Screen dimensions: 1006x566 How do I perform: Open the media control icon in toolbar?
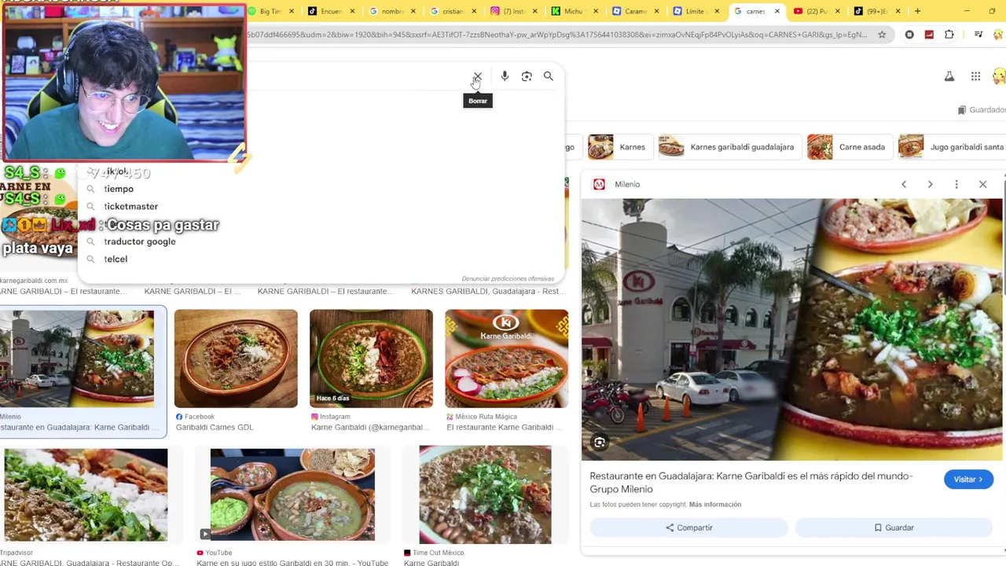(x=978, y=35)
